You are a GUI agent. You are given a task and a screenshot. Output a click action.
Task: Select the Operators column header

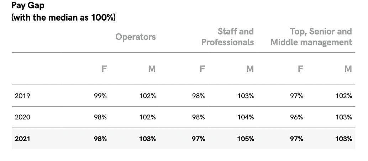pos(135,37)
